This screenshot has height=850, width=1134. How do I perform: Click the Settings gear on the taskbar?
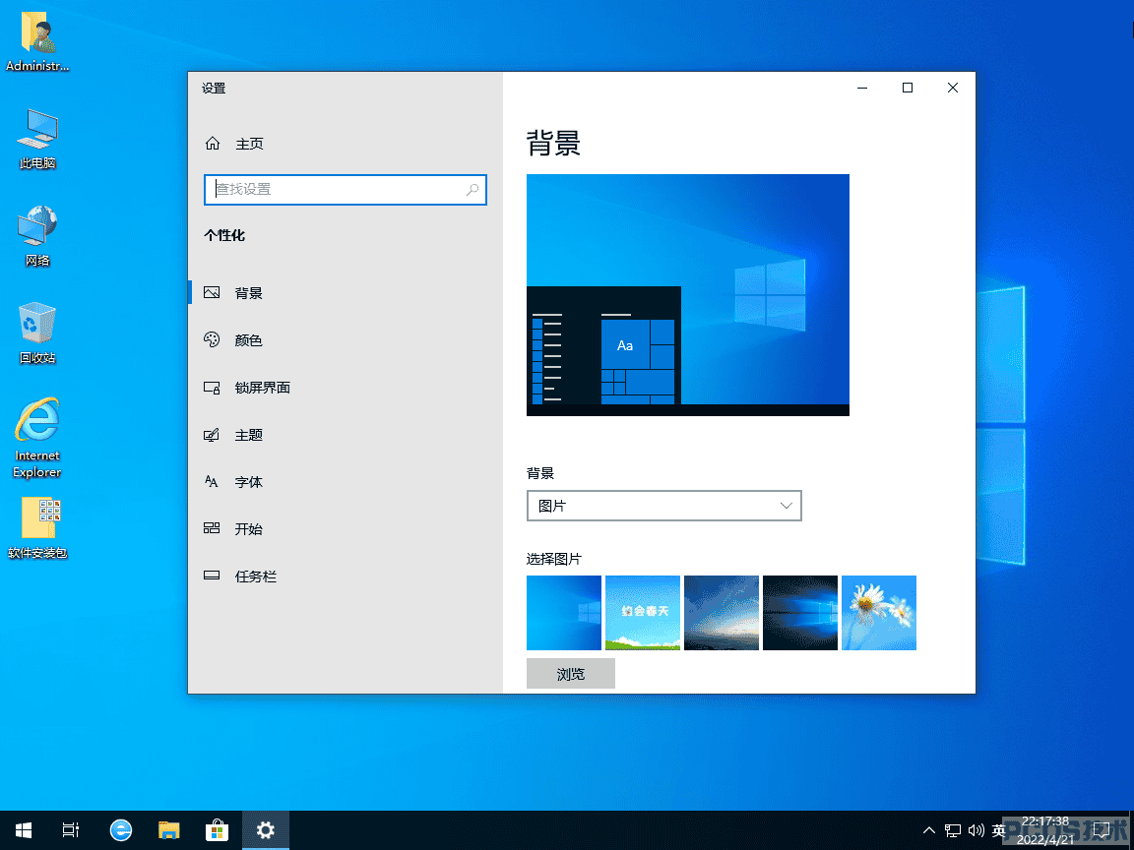pos(266,830)
